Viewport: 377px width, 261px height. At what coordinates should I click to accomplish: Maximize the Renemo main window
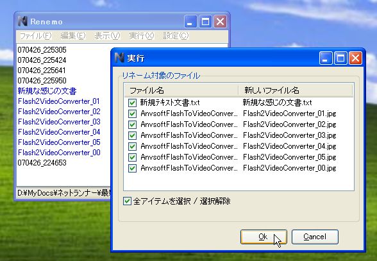tap(205, 22)
